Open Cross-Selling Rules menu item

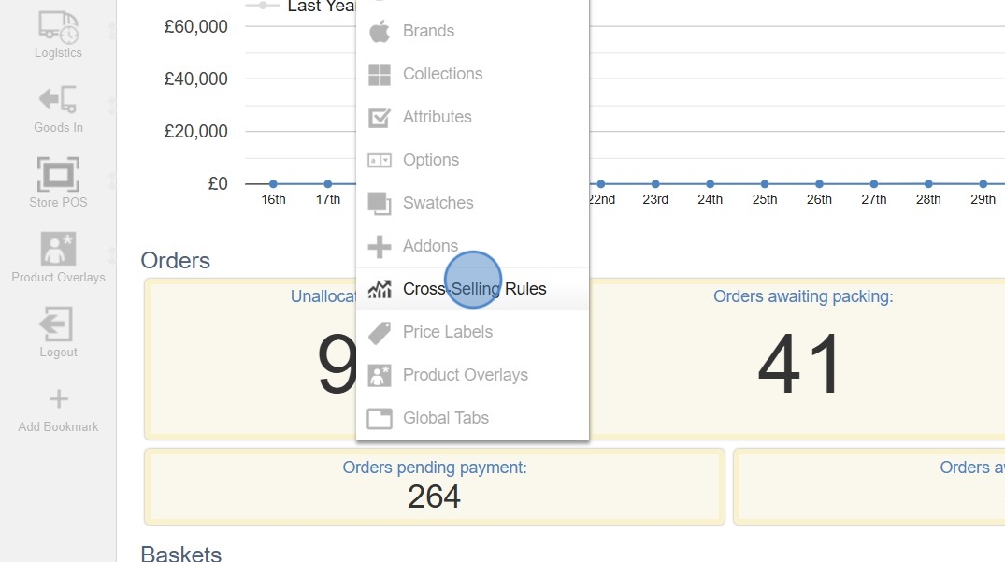point(474,289)
